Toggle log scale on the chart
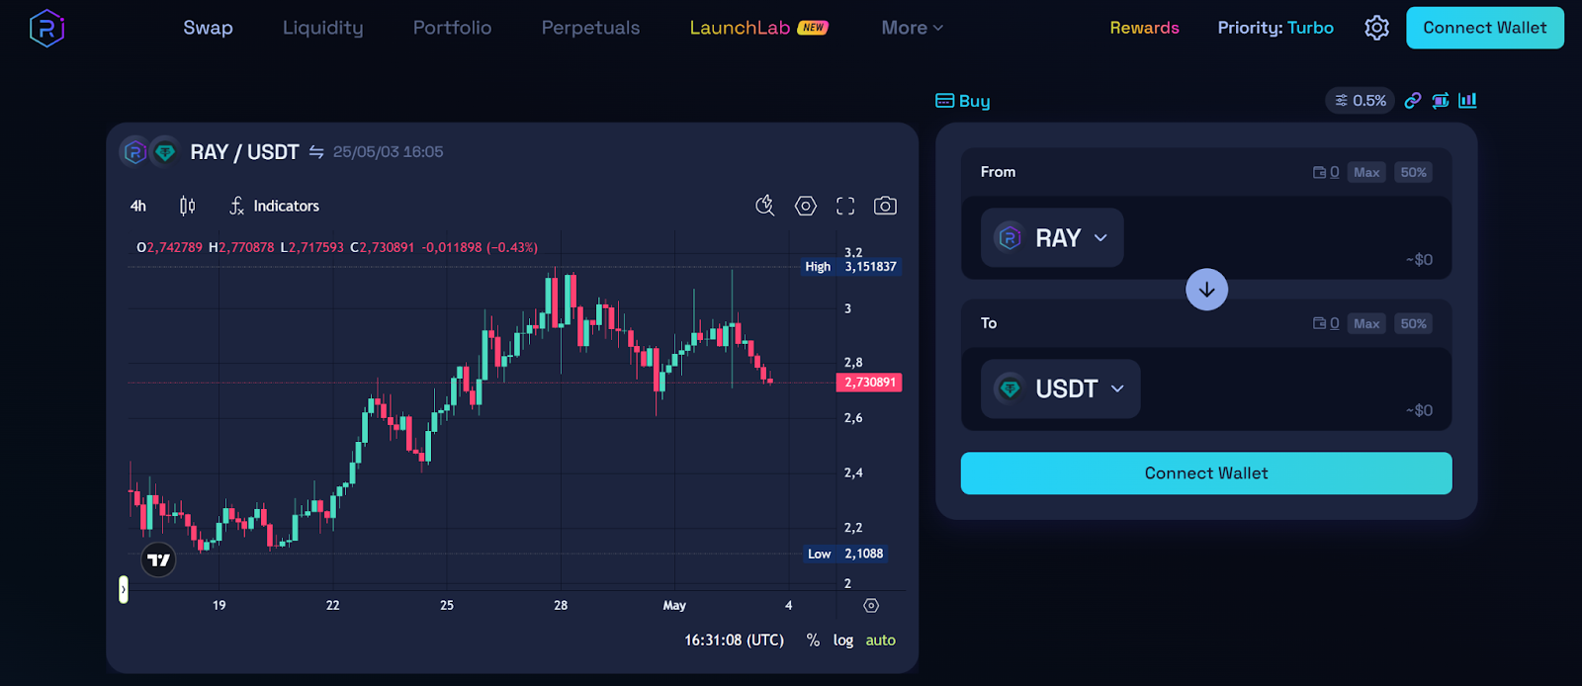Screen dimensions: 1582x686 pyautogui.click(x=842, y=640)
